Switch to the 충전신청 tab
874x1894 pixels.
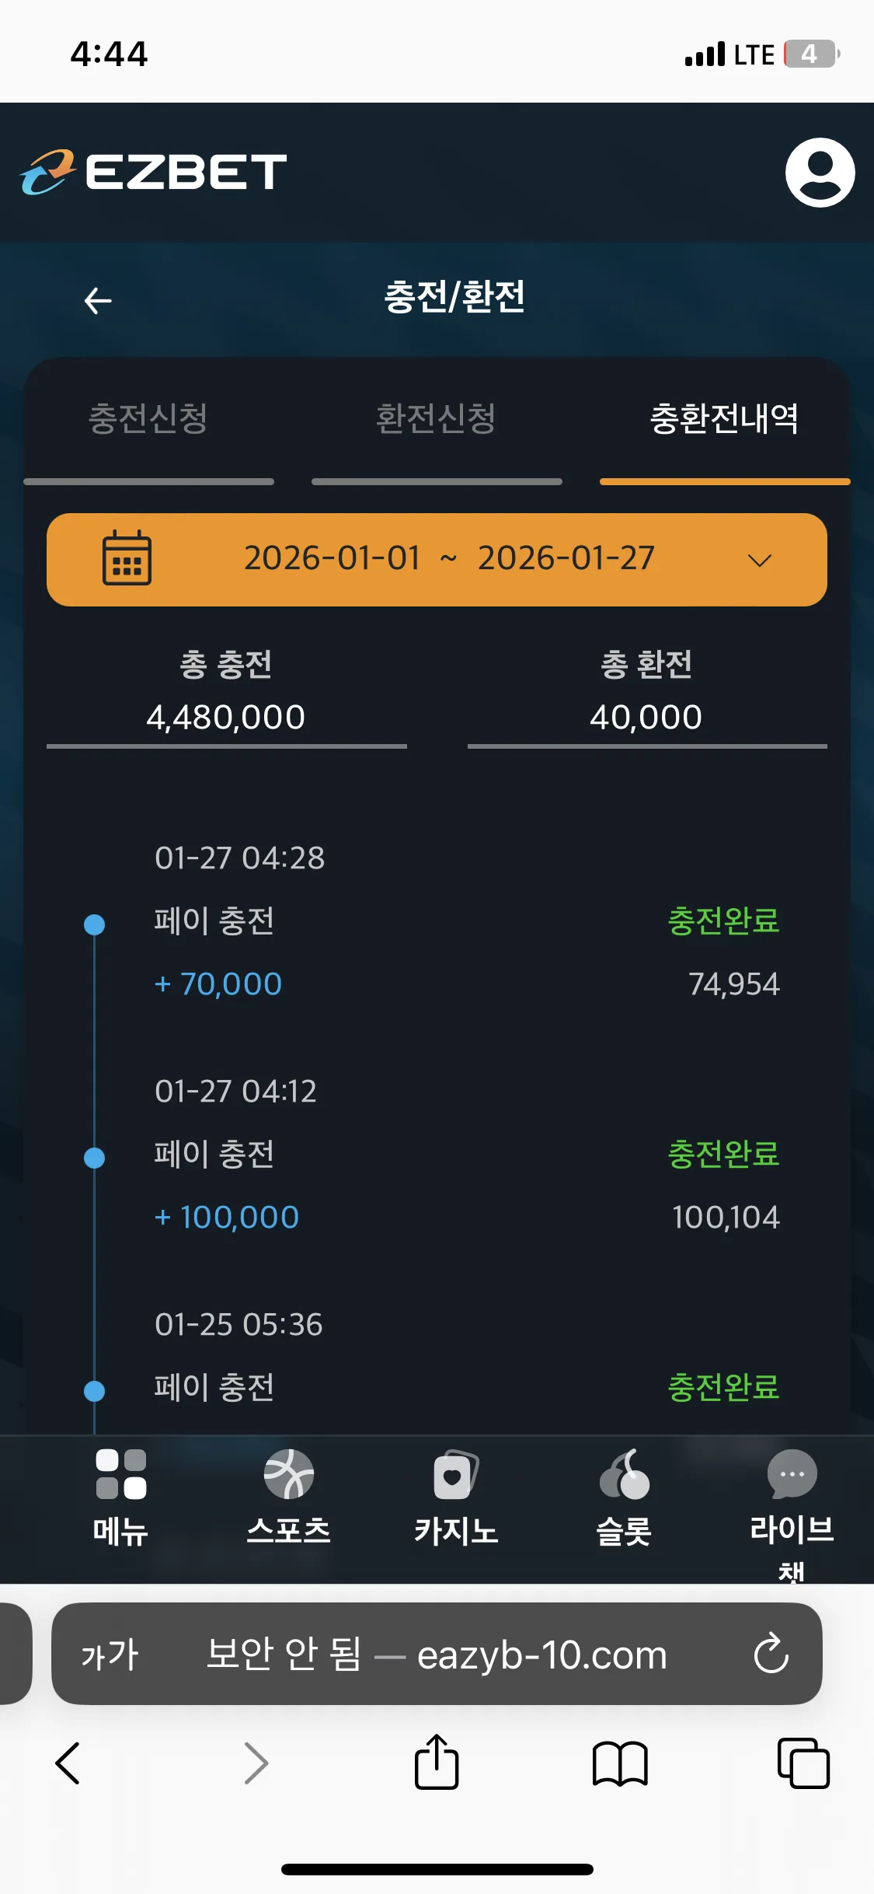pyautogui.click(x=148, y=418)
